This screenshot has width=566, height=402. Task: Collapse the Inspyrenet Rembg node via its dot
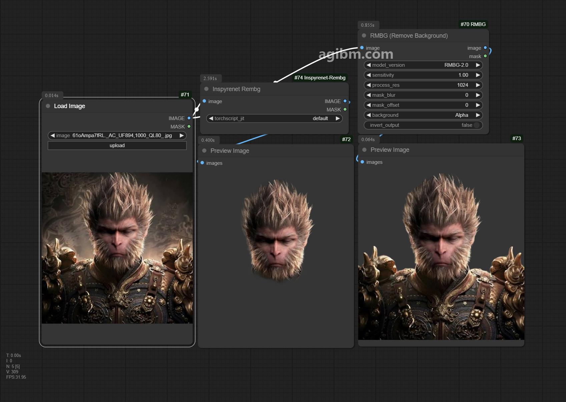206,89
